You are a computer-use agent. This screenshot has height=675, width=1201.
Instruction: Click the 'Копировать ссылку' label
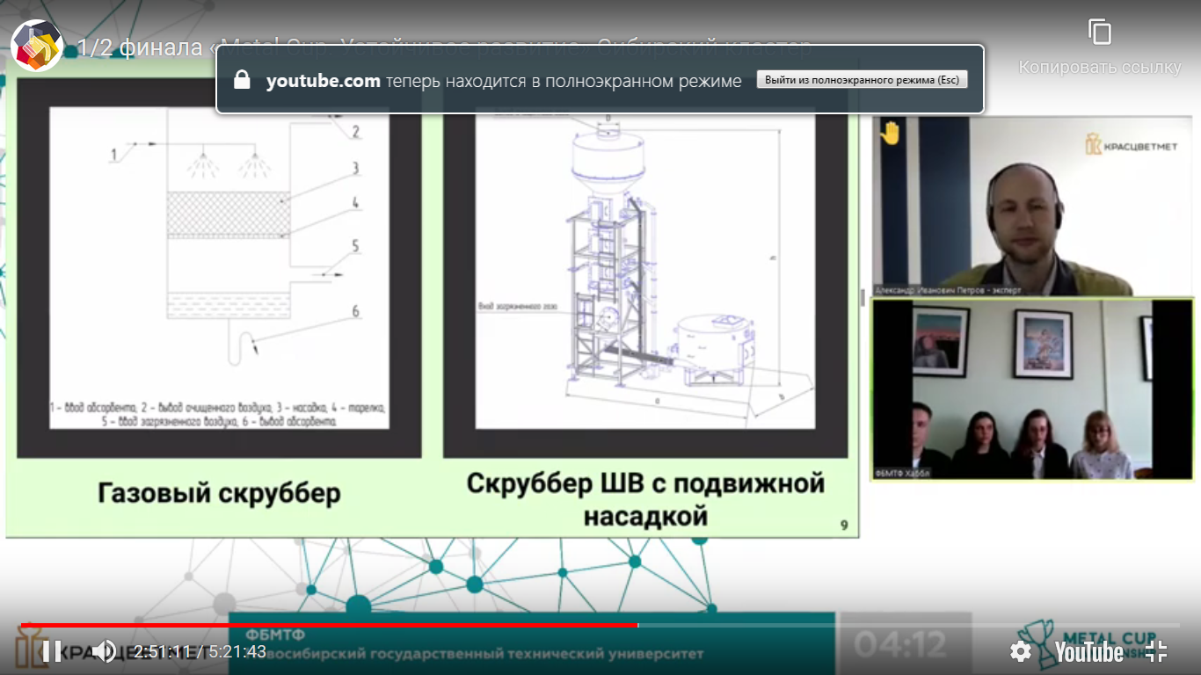[1100, 67]
